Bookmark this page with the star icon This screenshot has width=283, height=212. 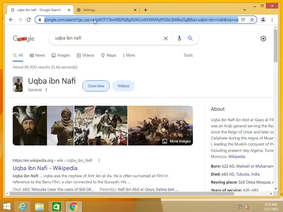252,20
